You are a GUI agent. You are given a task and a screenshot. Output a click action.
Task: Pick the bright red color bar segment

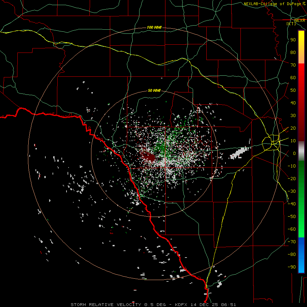pyautogui.click(x=301, y=102)
